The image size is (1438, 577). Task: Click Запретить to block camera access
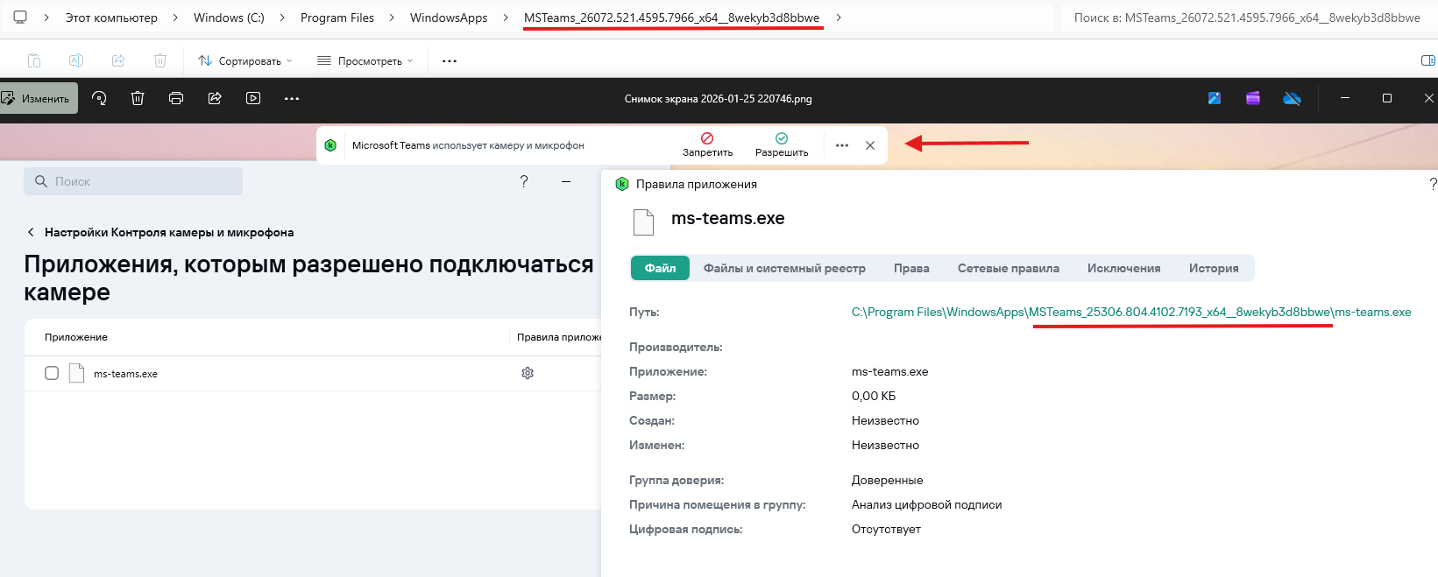[x=707, y=145]
